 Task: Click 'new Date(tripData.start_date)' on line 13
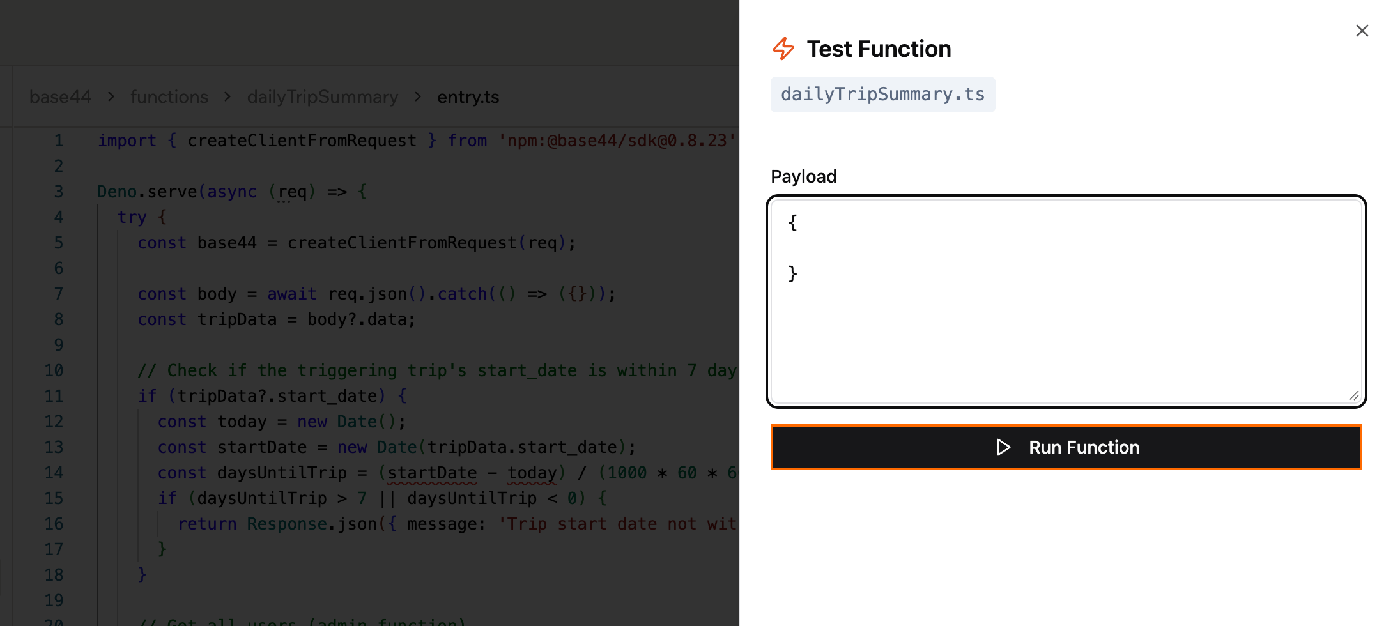click(482, 447)
